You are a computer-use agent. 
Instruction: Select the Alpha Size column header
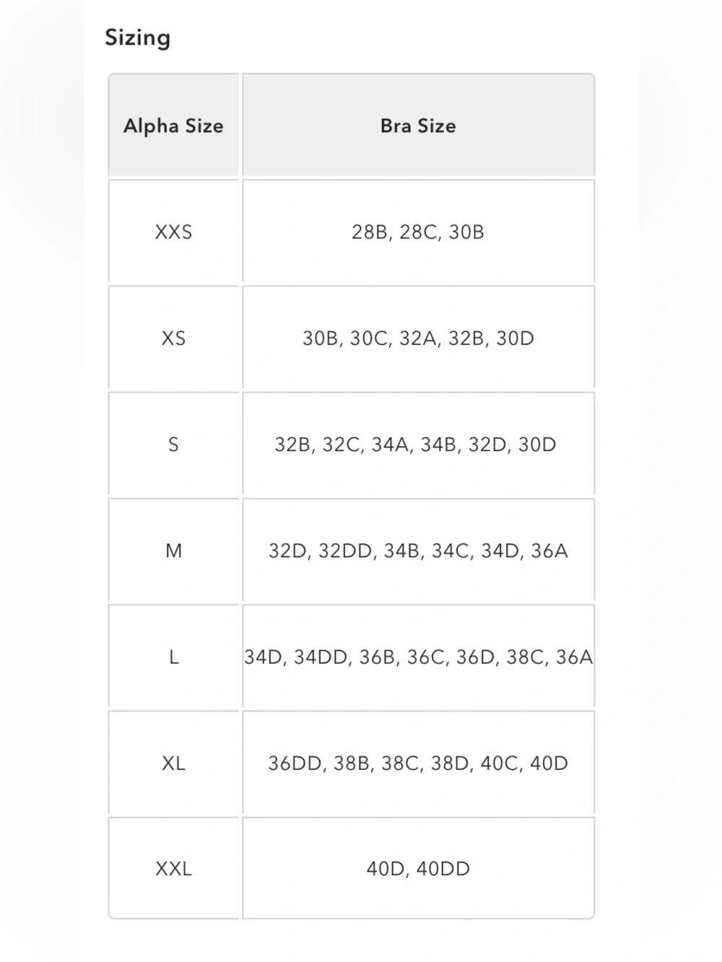(173, 125)
